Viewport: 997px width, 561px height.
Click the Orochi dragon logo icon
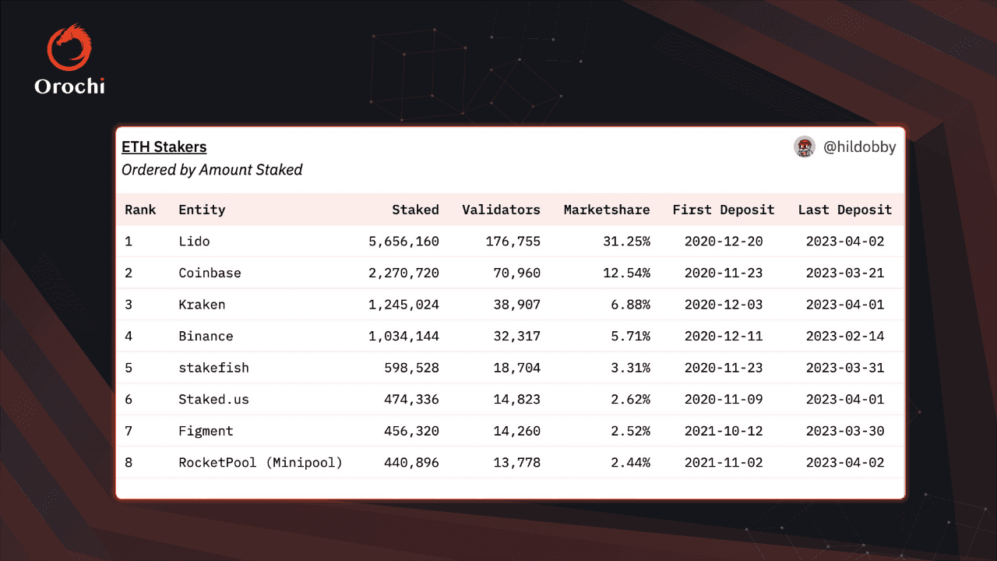click(69, 47)
